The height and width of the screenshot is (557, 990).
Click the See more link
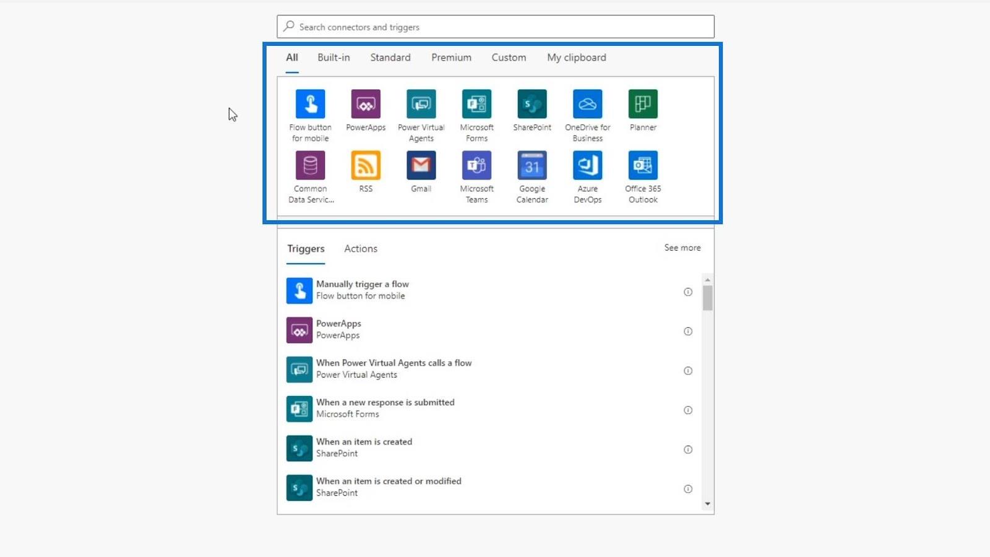(x=682, y=248)
